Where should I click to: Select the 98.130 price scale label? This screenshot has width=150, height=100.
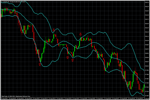coord(147,32)
